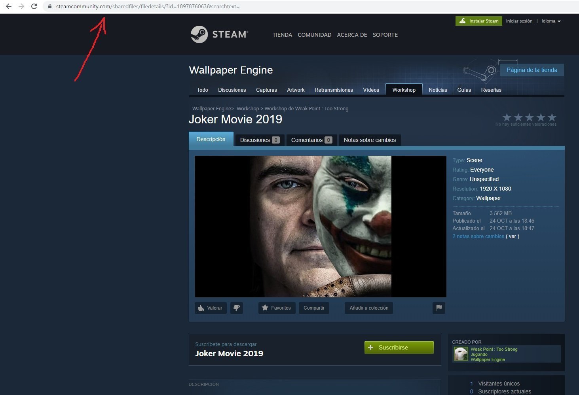
Task: Click the thumbs-down rating icon
Action: [x=237, y=308]
